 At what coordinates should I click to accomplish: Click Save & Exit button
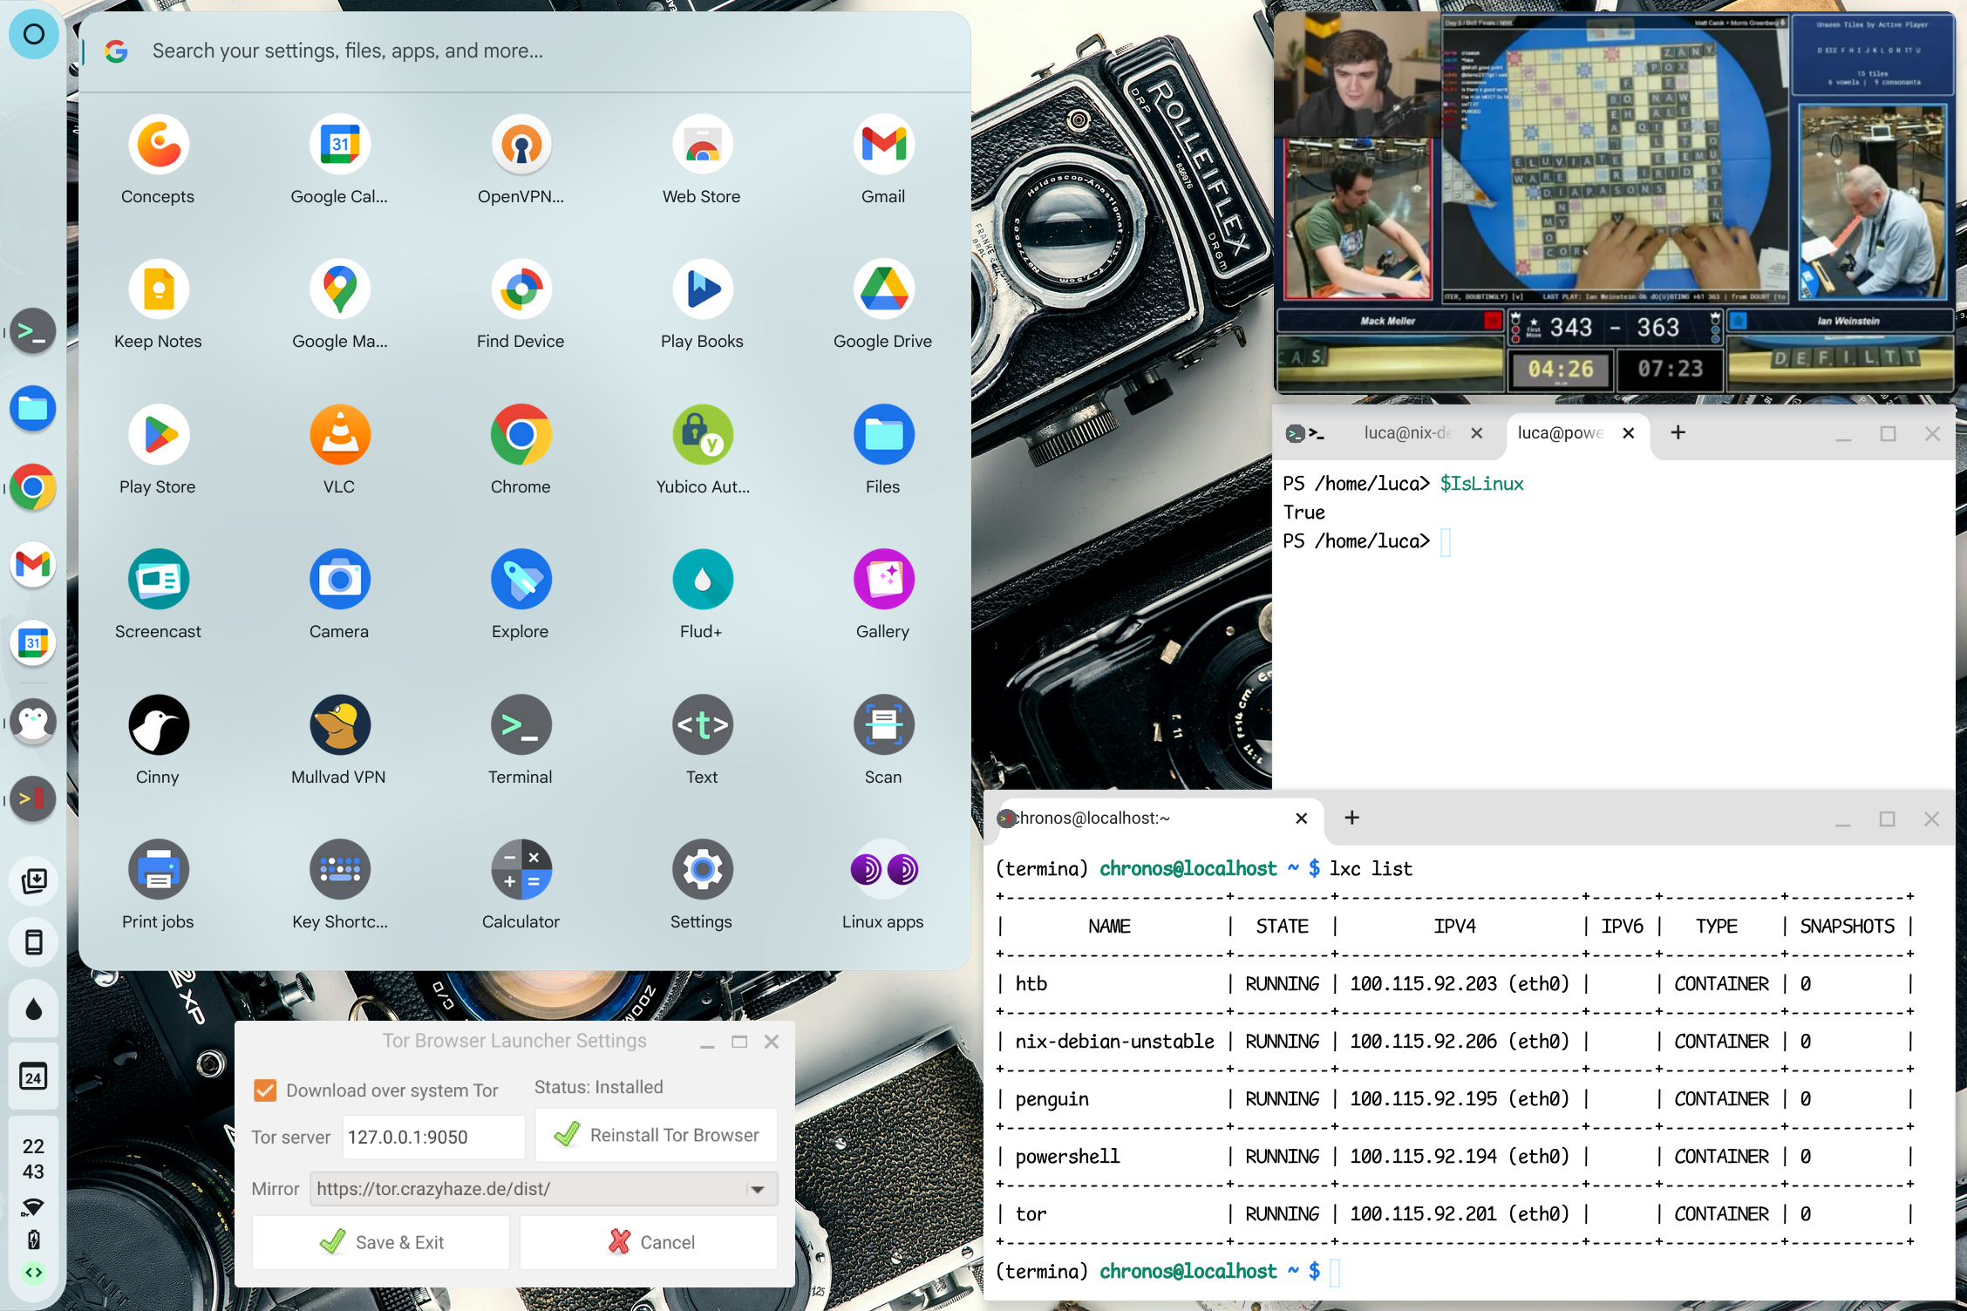[x=381, y=1242]
